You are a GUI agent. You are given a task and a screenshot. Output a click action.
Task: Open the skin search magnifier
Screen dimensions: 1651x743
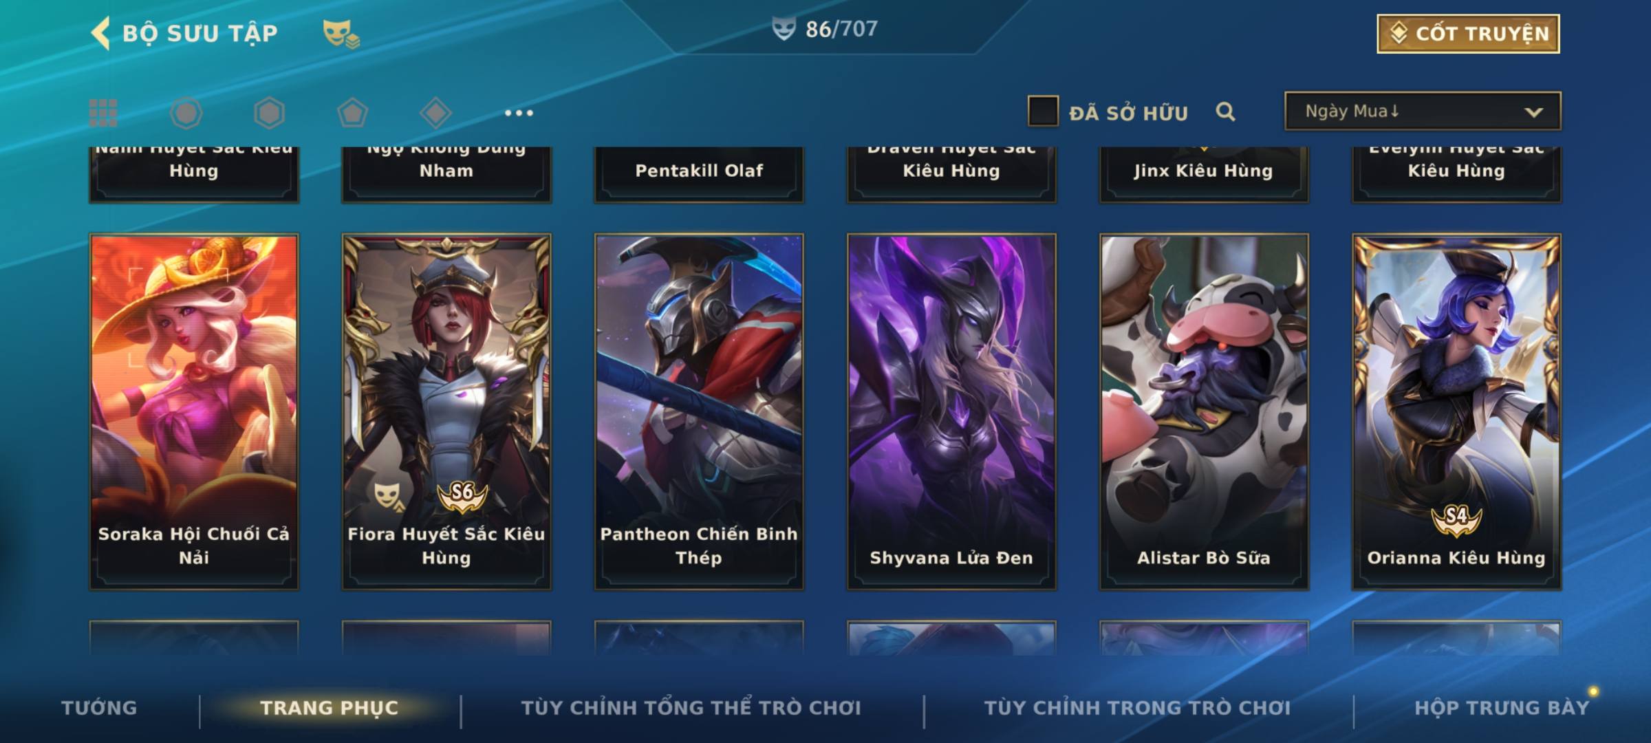[x=1225, y=111]
